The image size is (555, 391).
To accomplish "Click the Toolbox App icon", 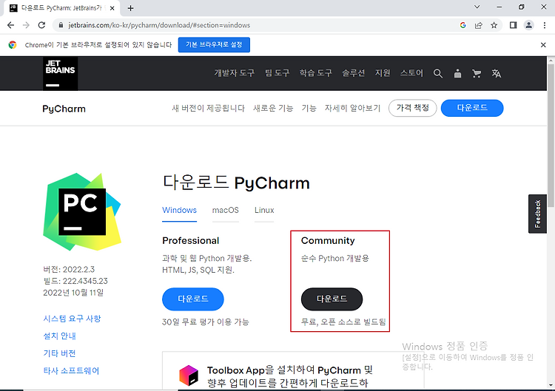I will click(189, 375).
